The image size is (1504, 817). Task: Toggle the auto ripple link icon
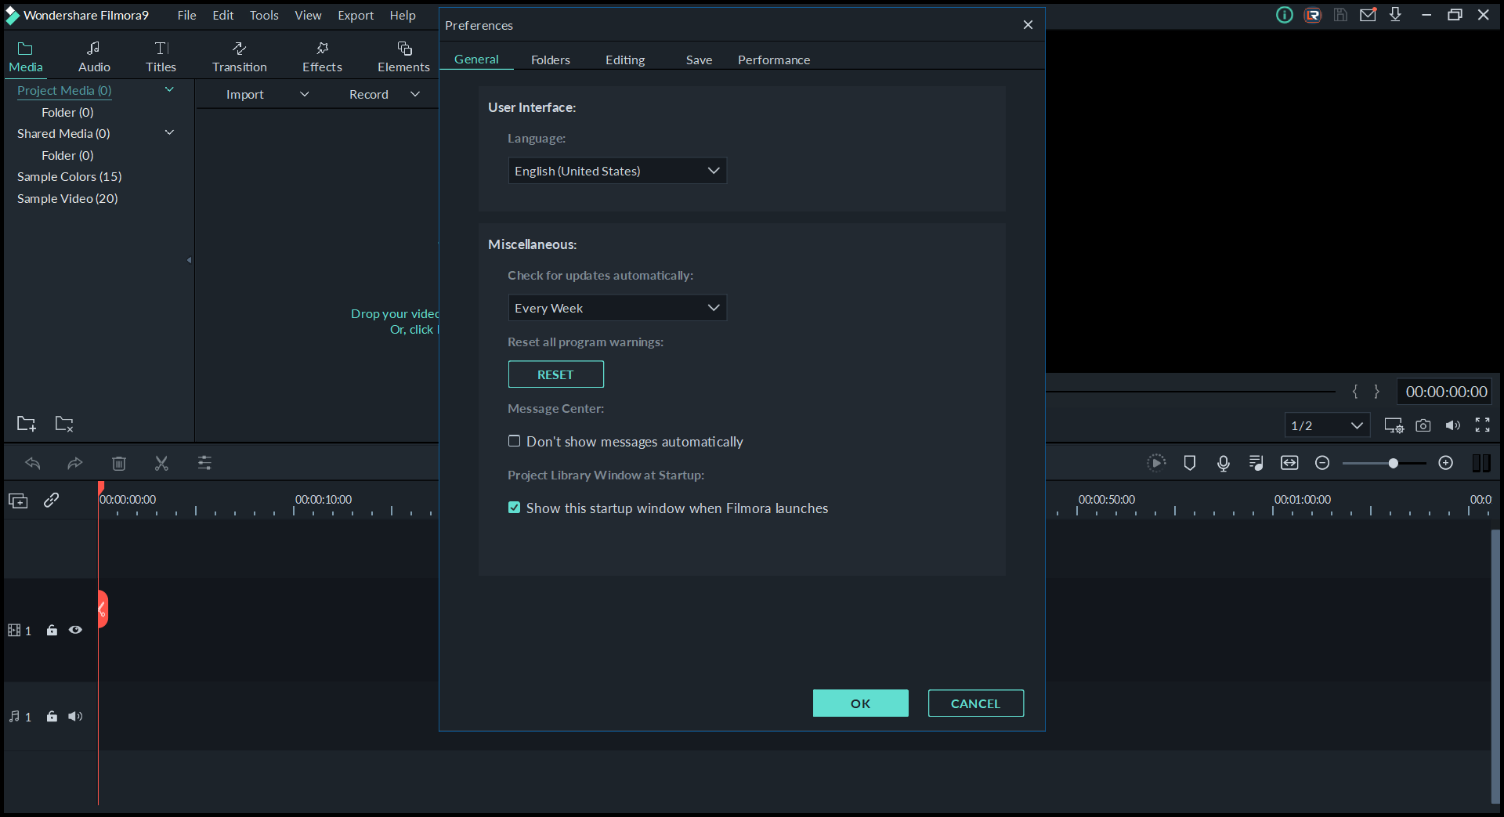51,500
